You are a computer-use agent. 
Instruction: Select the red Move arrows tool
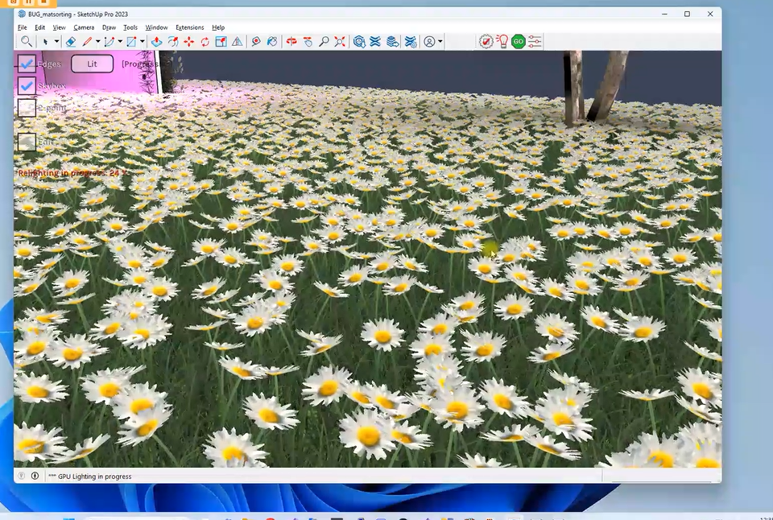point(188,41)
